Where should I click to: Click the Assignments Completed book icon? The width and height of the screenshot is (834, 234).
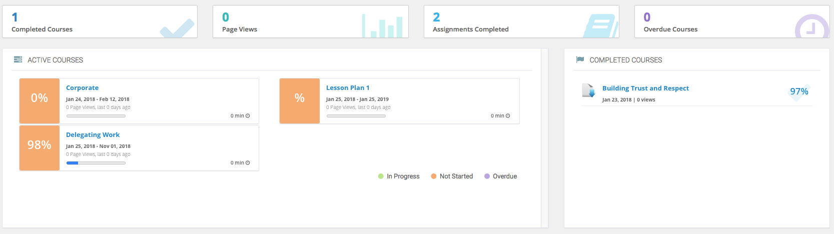pyautogui.click(x=600, y=26)
